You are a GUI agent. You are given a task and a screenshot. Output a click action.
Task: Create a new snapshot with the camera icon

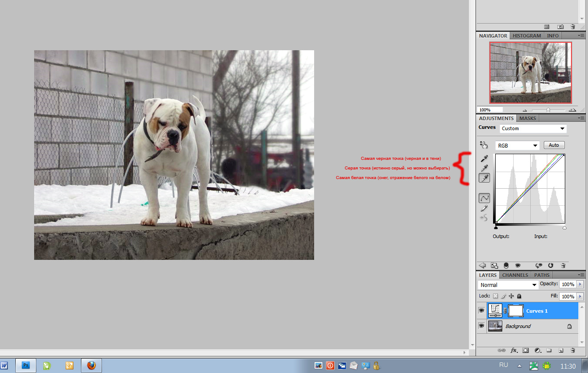(560, 27)
